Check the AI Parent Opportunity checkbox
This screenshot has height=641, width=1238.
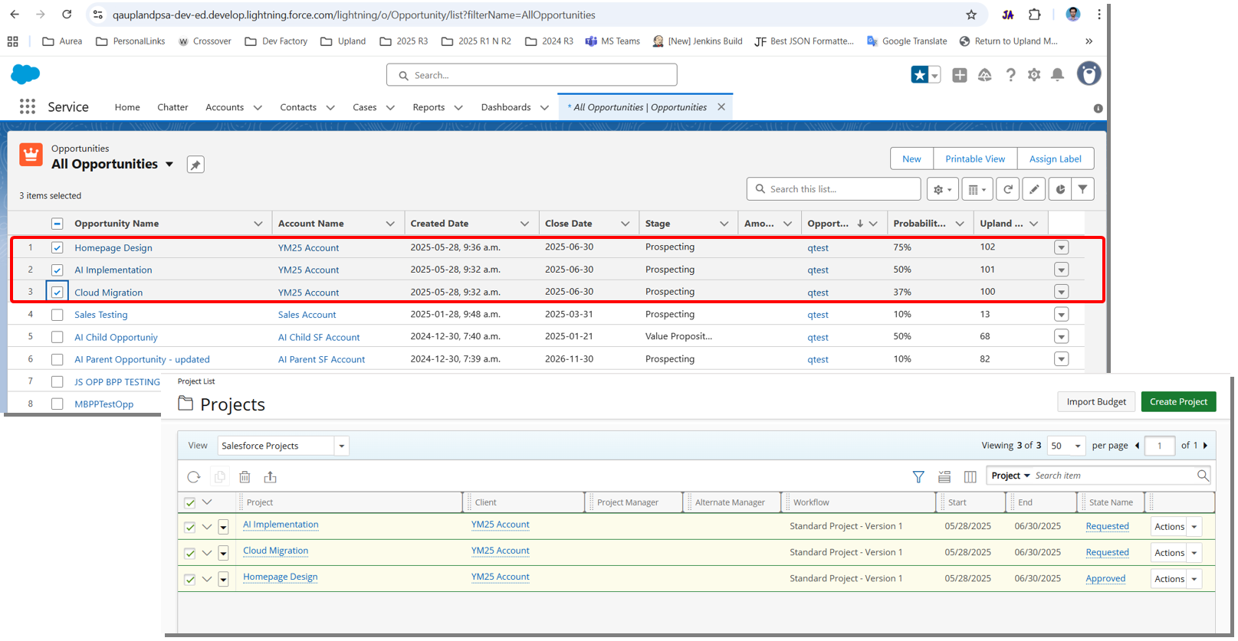(57, 359)
